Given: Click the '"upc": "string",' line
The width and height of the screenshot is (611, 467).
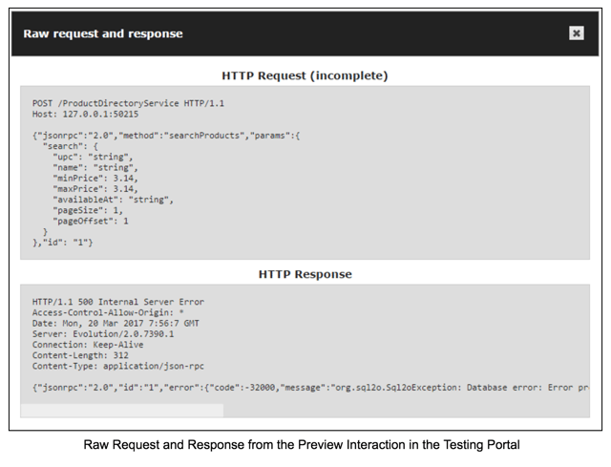Looking at the screenshot, I should point(93,157).
